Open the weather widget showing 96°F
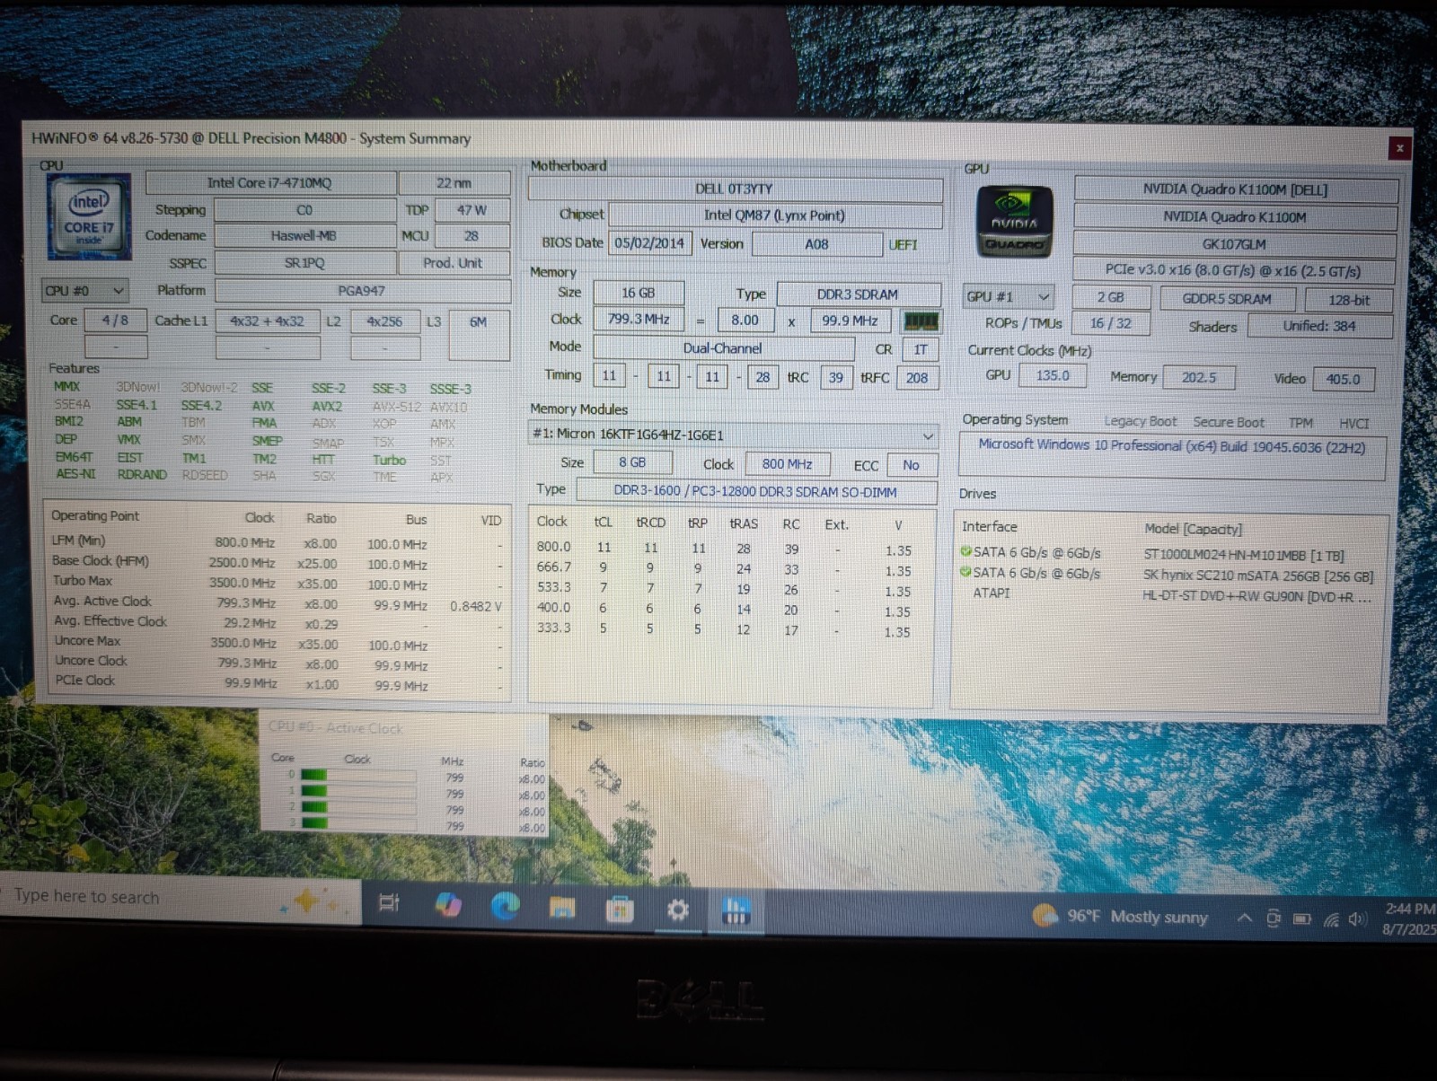The image size is (1437, 1081). pos(1120,916)
